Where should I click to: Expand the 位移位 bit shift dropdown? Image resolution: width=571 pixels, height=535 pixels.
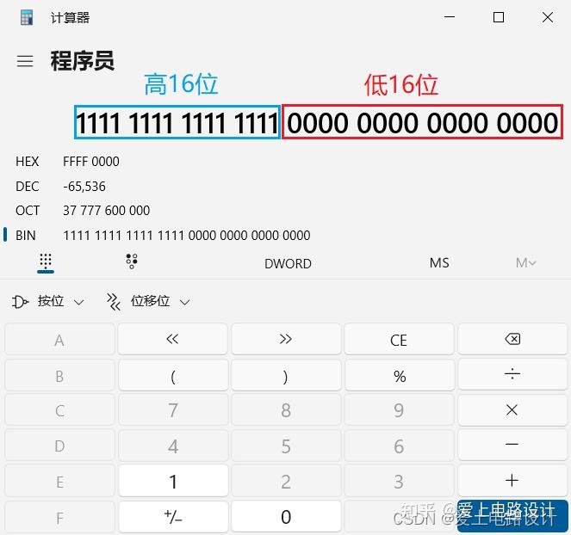pos(148,302)
